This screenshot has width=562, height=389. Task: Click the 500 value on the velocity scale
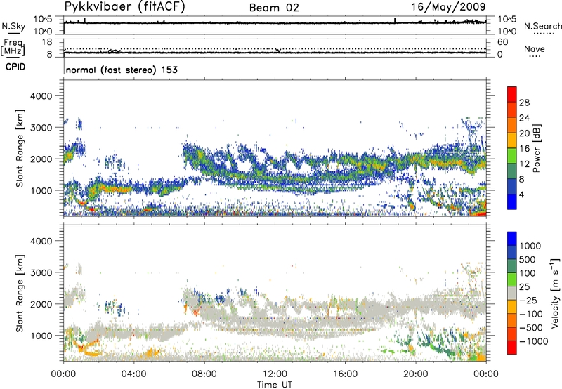[x=528, y=260]
